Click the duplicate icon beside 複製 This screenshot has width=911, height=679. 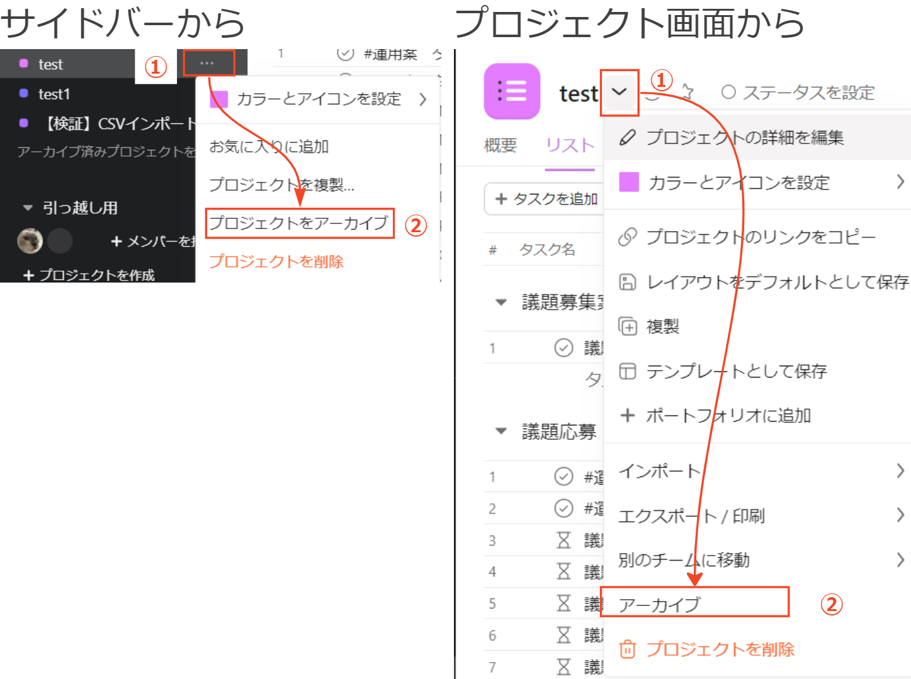(628, 326)
